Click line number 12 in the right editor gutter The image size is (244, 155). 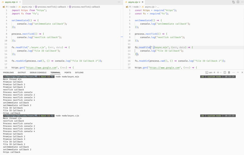coord(129,48)
